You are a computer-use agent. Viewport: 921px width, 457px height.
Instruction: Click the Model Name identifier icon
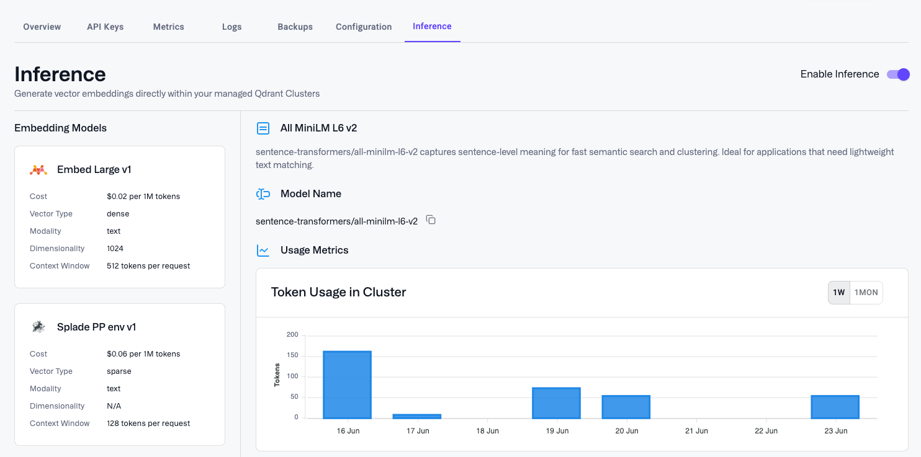(x=263, y=193)
